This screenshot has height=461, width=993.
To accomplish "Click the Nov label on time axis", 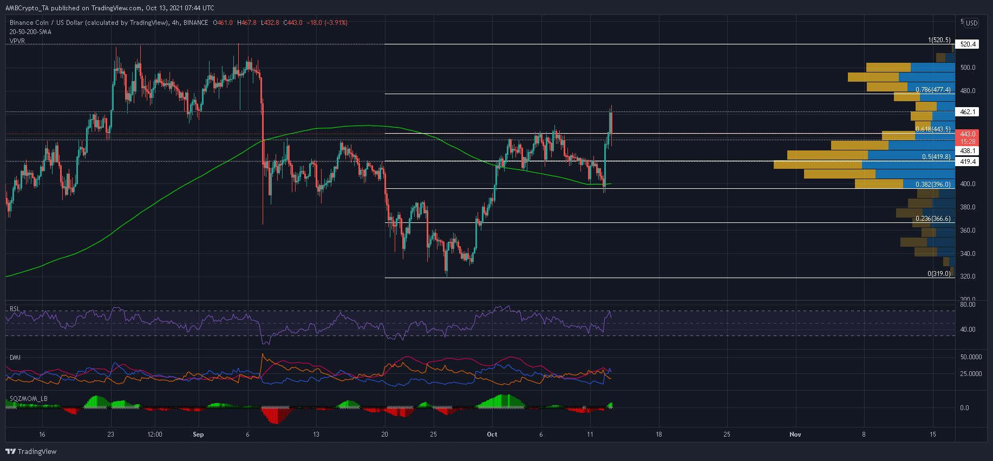I will [795, 434].
